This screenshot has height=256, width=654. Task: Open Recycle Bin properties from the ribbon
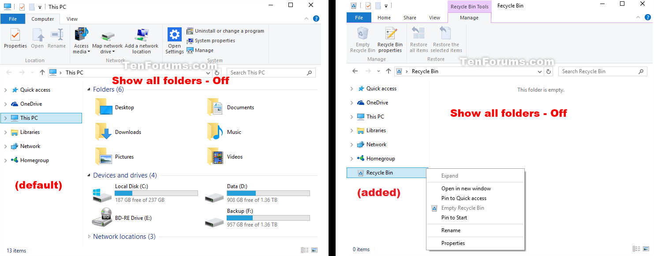390,40
